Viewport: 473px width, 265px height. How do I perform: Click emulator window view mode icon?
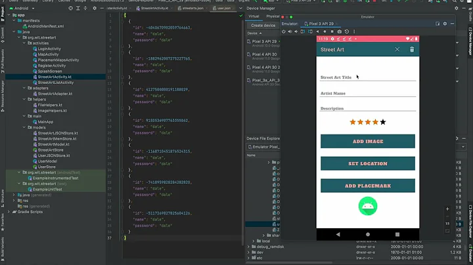tap(438, 24)
